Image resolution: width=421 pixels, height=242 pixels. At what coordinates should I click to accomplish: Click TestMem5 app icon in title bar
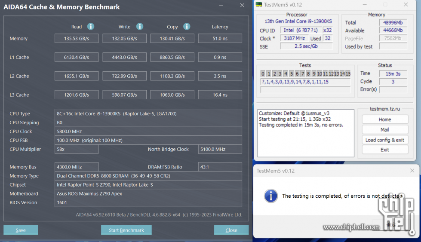point(259,5)
